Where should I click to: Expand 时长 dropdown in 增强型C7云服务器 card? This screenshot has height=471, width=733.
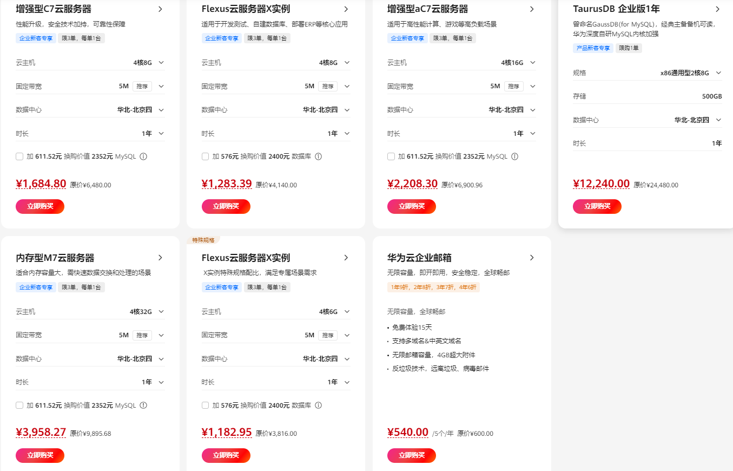click(161, 133)
